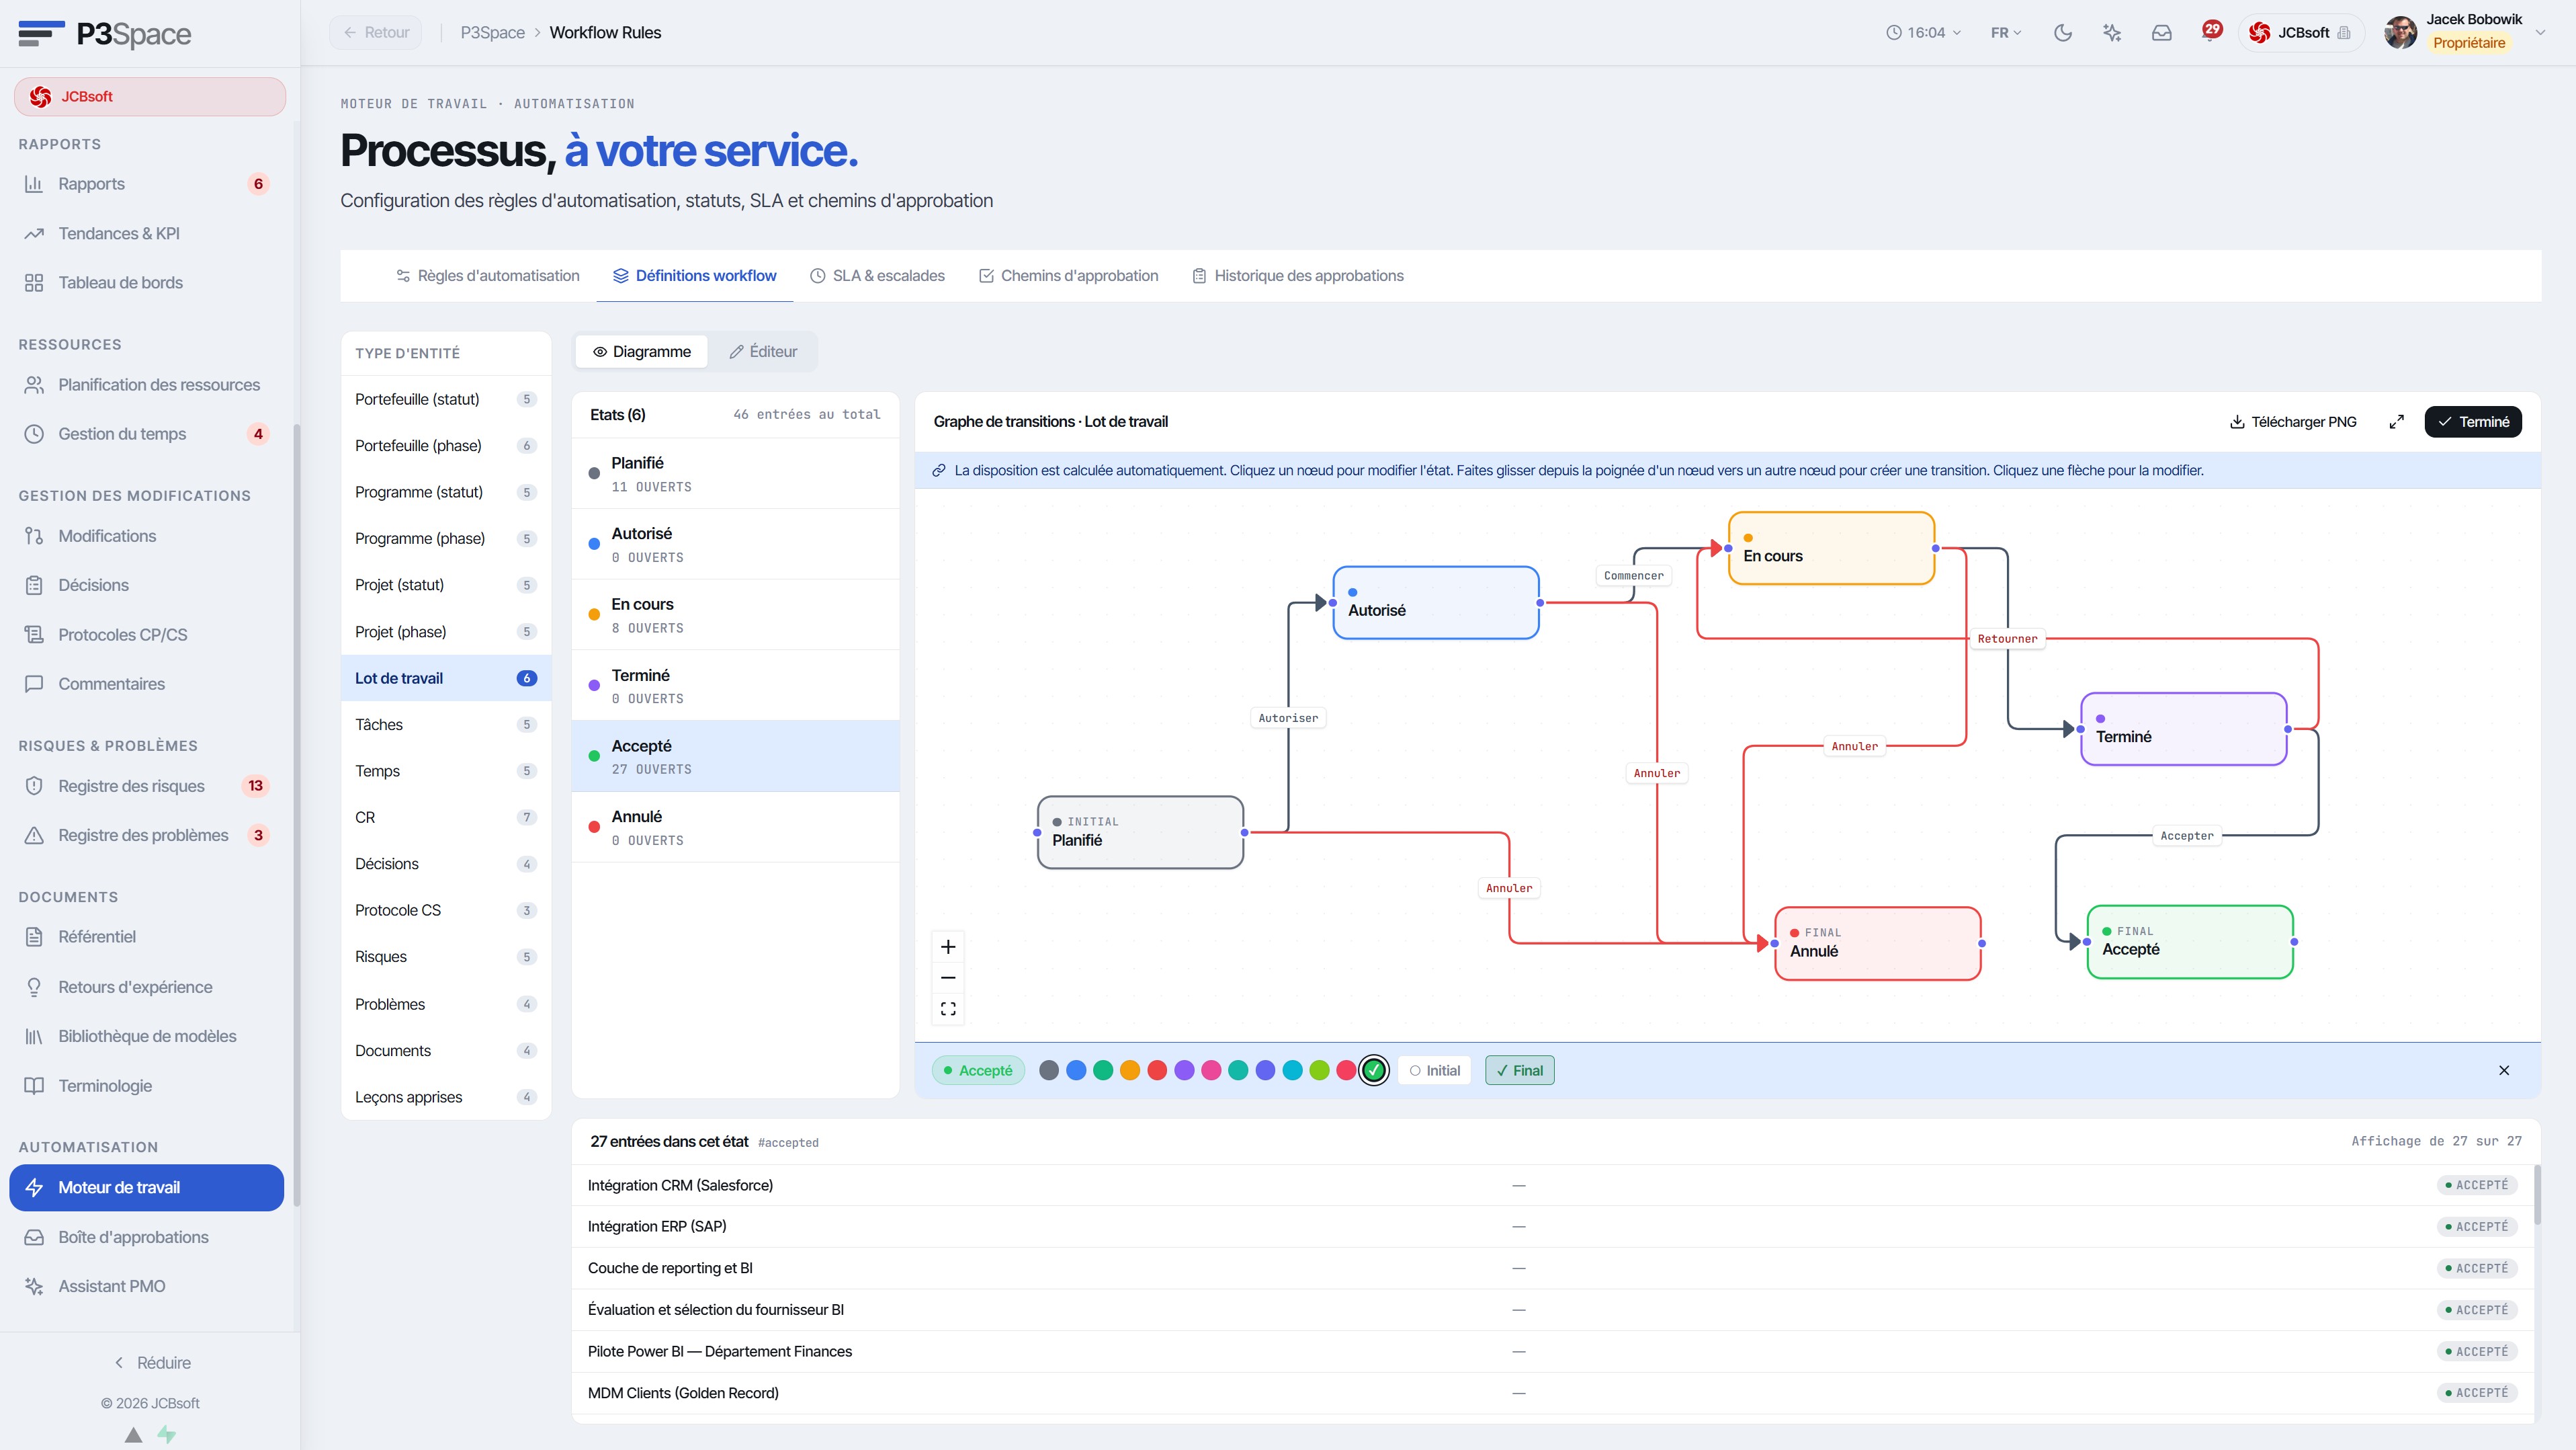The image size is (2576, 1450).
Task: Open Registre des risques
Action: [148, 786]
